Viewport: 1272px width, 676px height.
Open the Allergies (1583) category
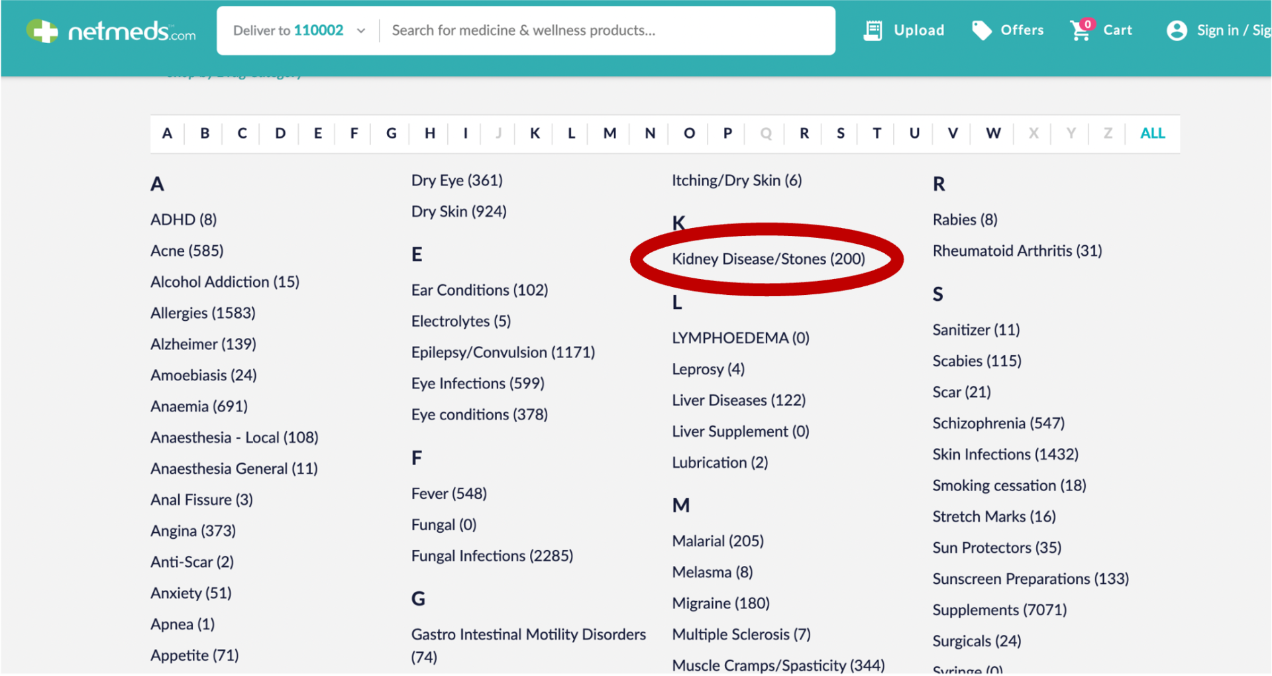click(x=203, y=313)
